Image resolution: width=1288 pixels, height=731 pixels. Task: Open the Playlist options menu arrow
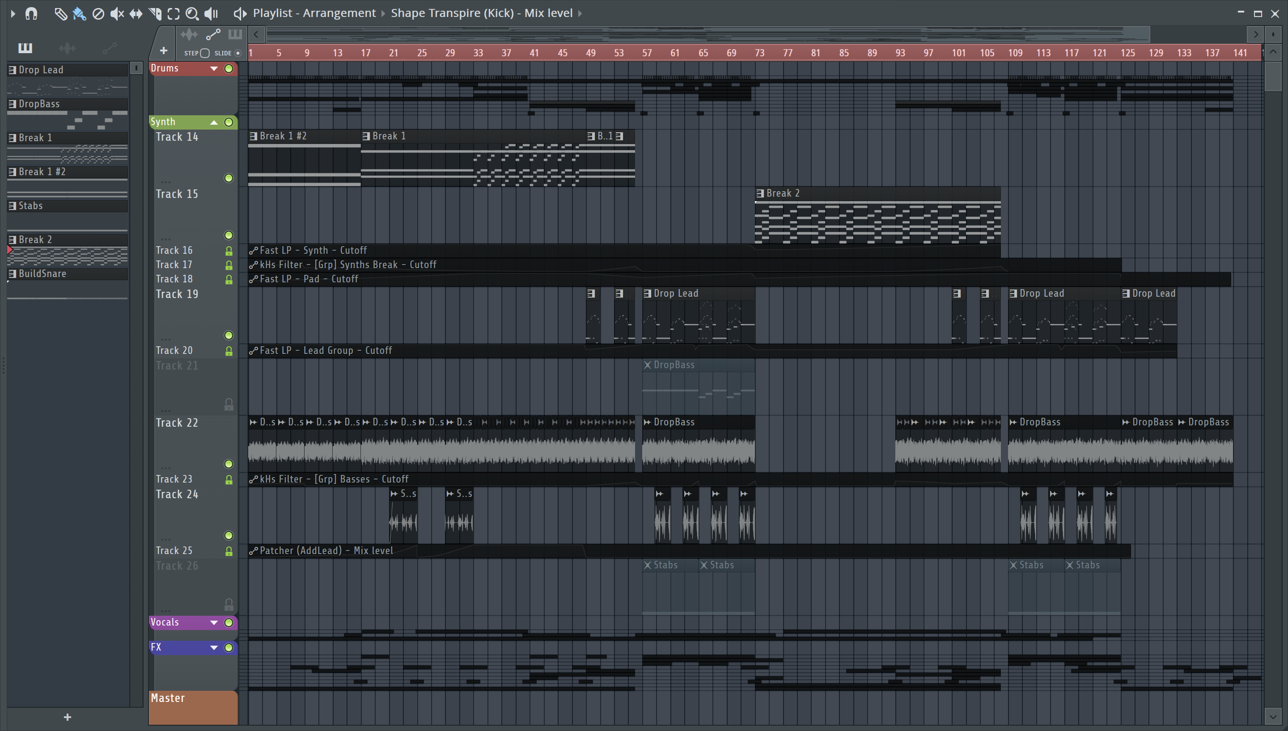point(13,13)
